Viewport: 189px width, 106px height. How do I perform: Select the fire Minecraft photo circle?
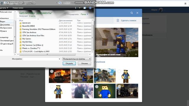pos(52,71)
